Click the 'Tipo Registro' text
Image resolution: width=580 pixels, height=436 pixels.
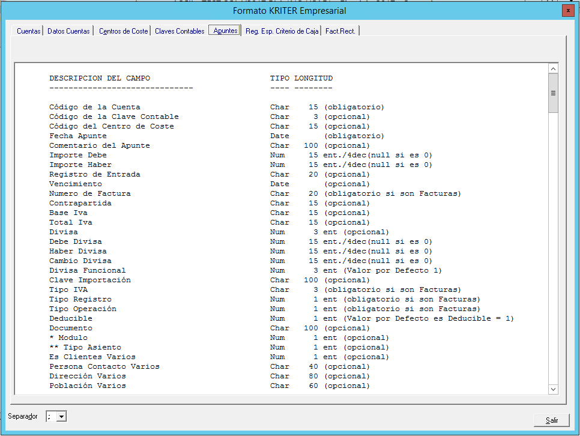pos(80,300)
